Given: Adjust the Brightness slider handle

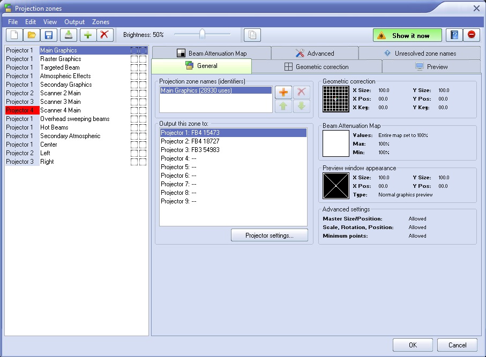Looking at the screenshot, I should pos(202,35).
